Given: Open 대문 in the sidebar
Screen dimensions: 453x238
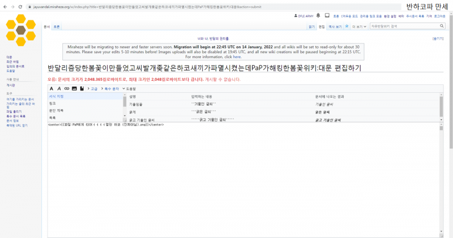Looking at the screenshot, I should 9,58.
